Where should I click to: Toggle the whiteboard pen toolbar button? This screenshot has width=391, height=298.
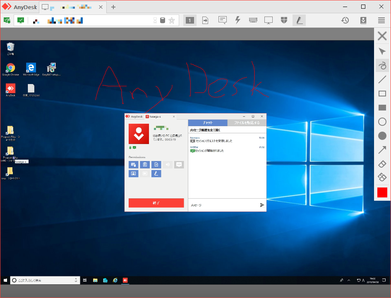point(299,20)
